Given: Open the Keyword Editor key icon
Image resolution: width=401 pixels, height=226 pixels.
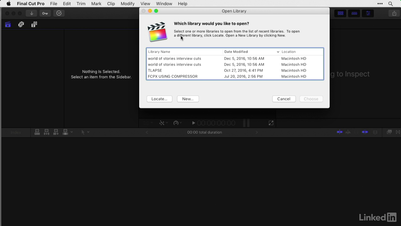Looking at the screenshot, I should 45,13.
